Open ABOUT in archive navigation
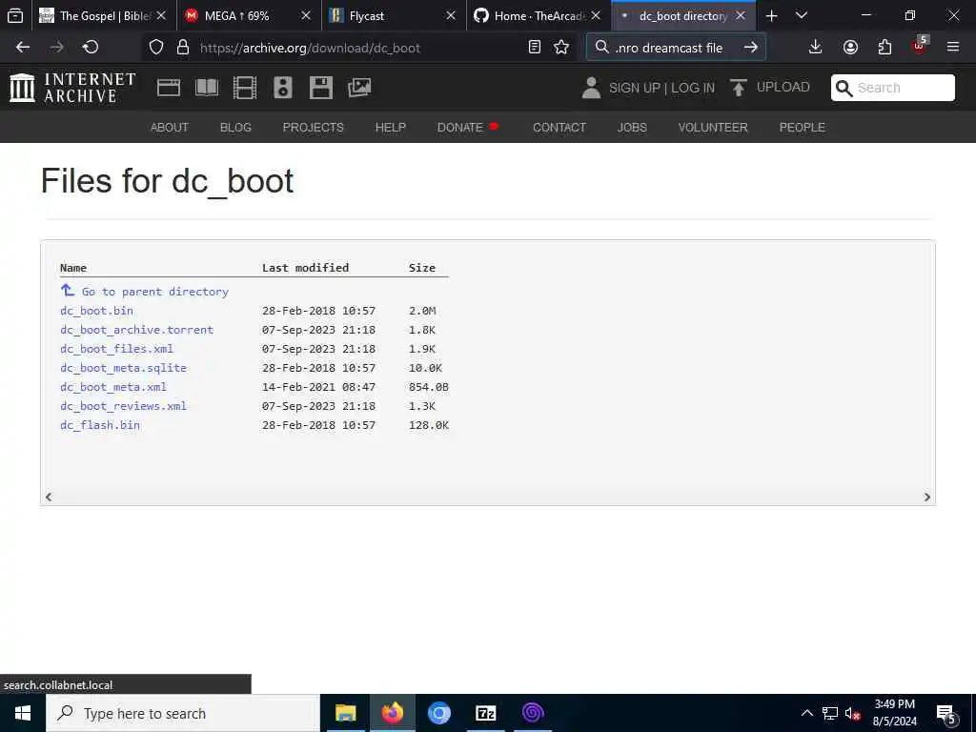This screenshot has height=732, width=976. 170,128
